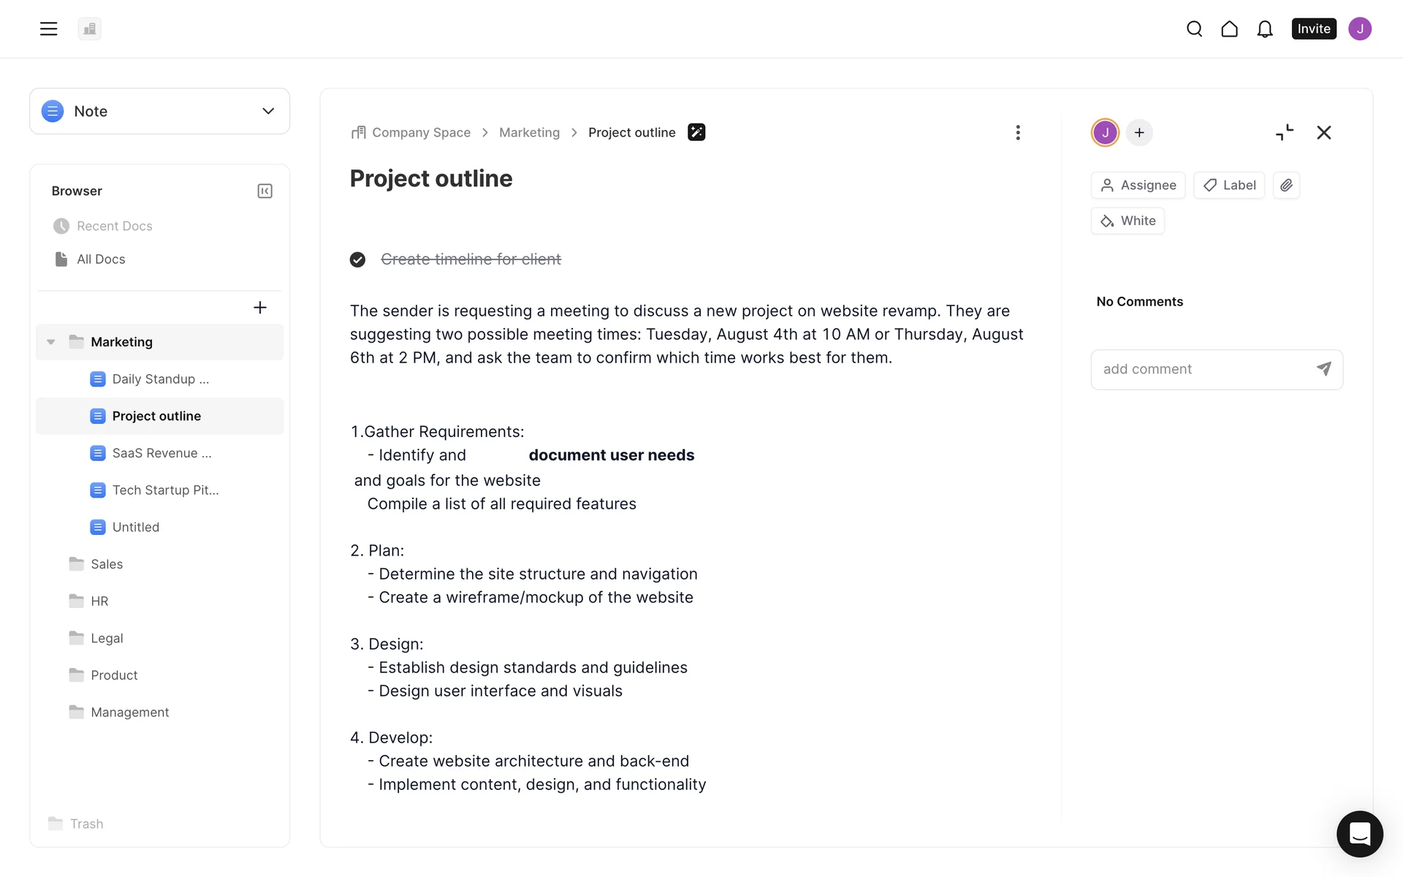Select the Sales folder
1403x877 pixels.
107,564
